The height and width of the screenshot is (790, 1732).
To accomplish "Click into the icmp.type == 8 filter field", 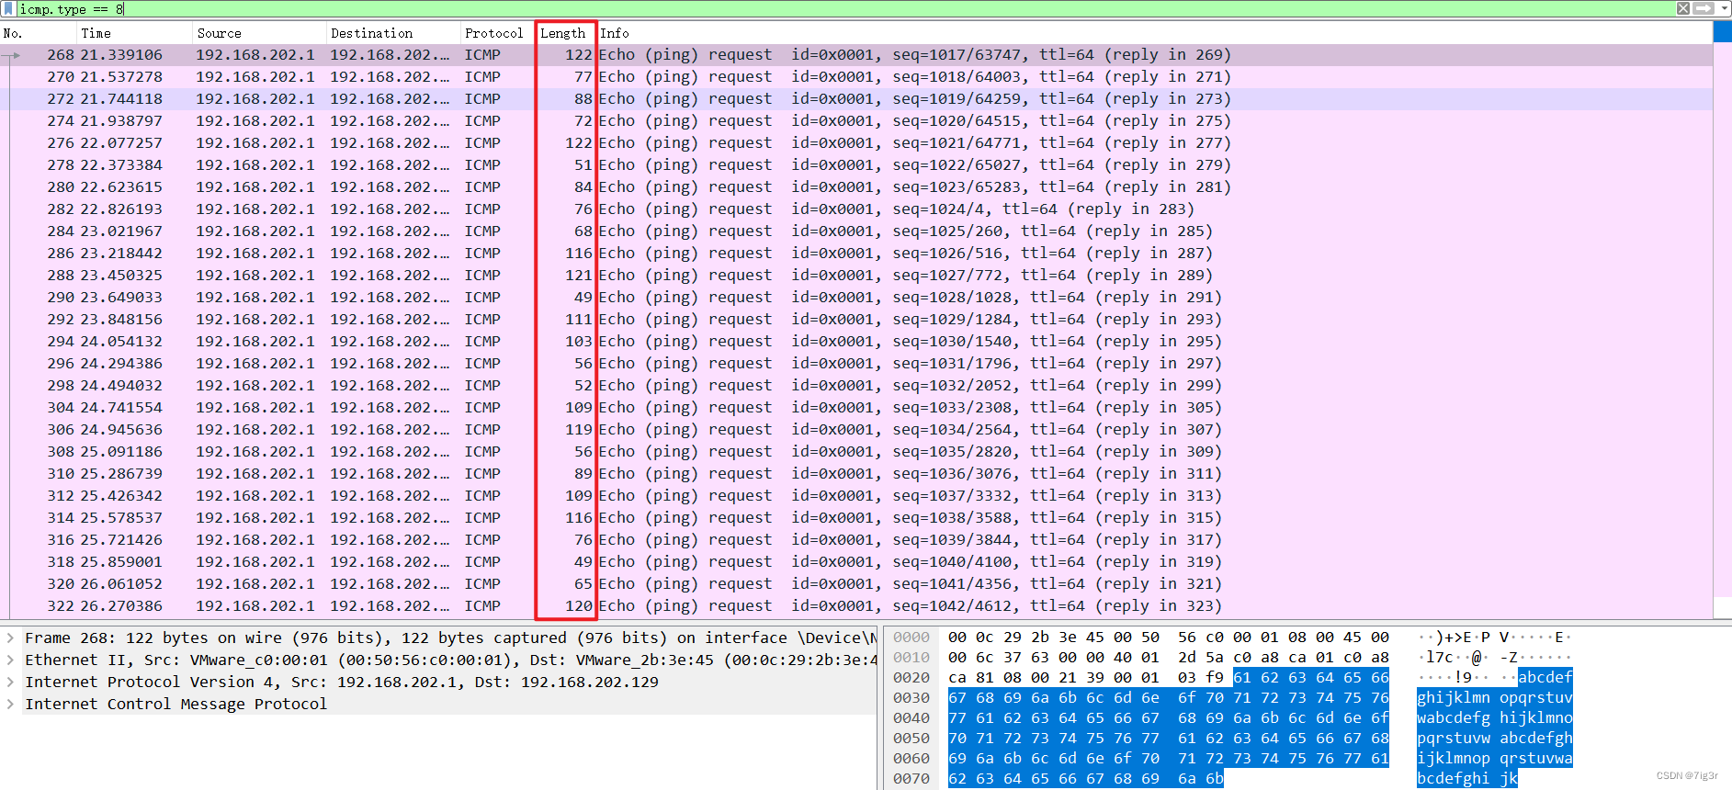I will [845, 9].
